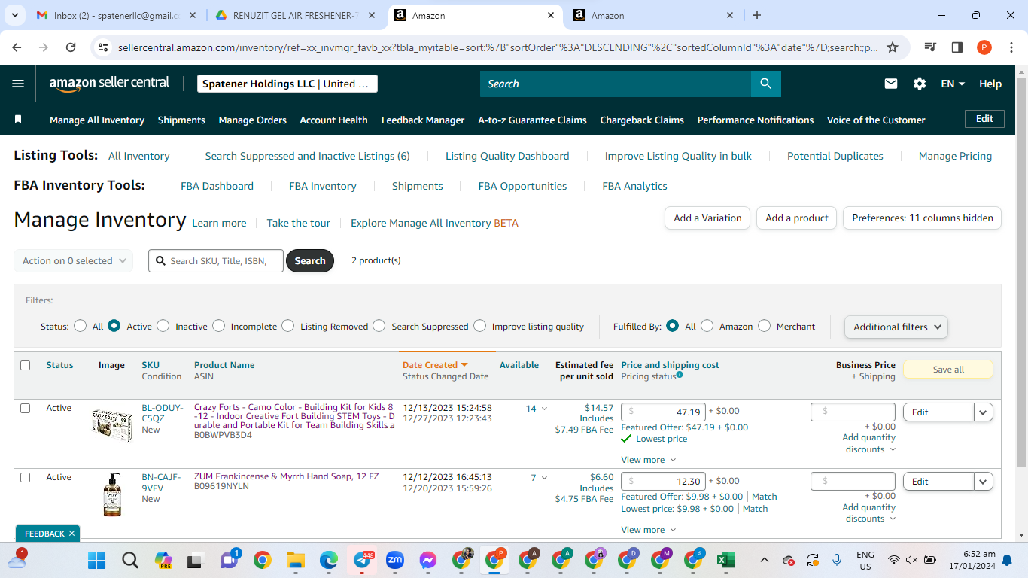Bookmark this page with the star icon
This screenshot has height=578, width=1028.
tap(893, 47)
